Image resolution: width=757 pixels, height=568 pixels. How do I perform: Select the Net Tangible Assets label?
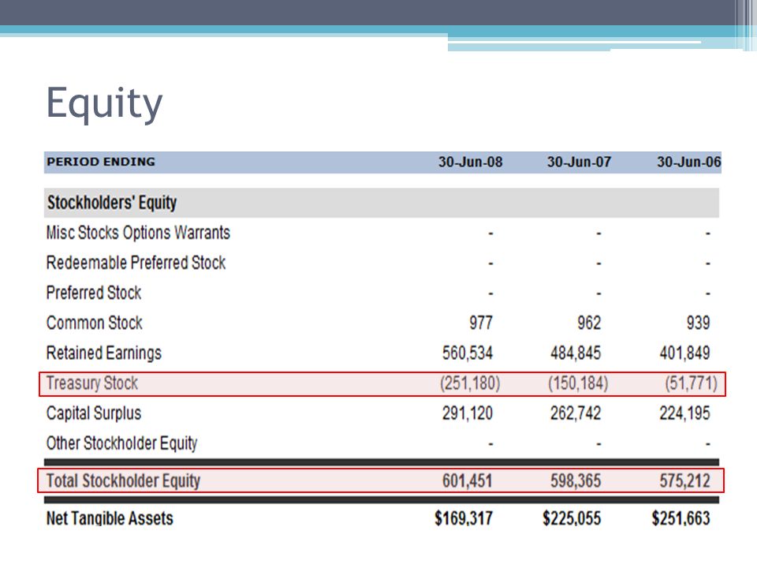pos(110,518)
